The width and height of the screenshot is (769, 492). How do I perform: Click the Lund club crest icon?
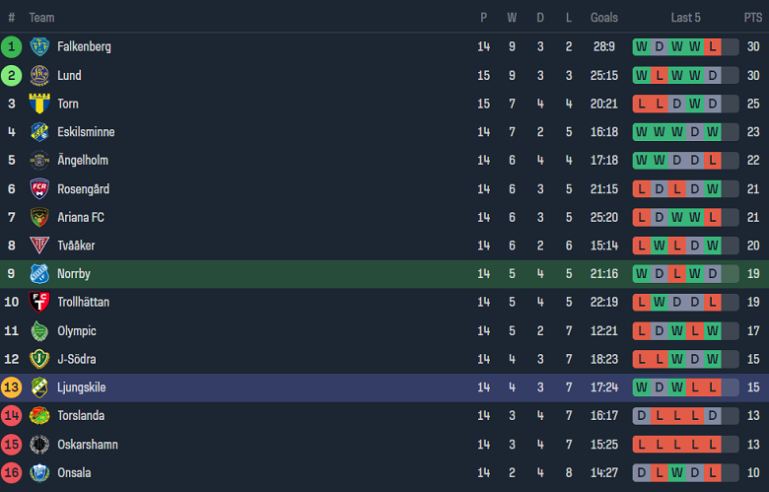point(39,75)
